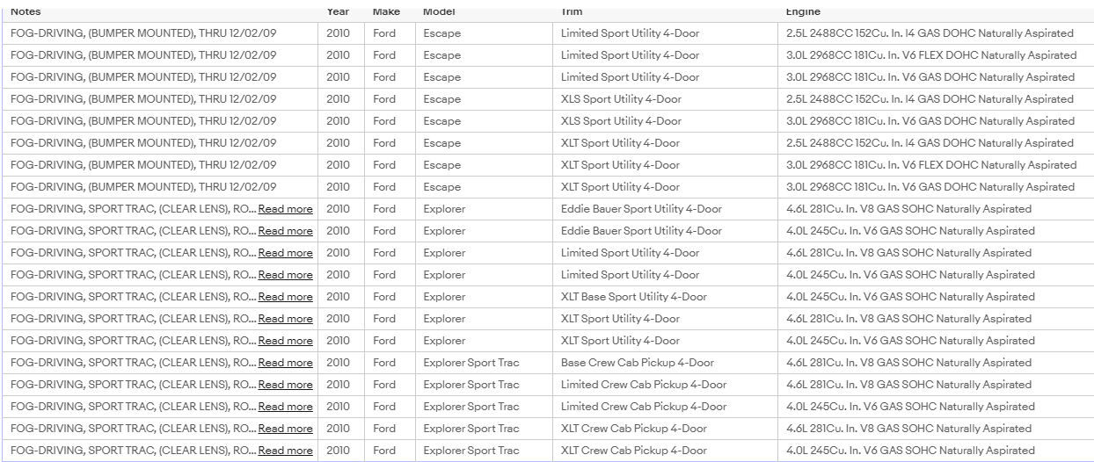The height and width of the screenshot is (462, 1094).
Task: Click the Trim column header
Action: point(572,12)
